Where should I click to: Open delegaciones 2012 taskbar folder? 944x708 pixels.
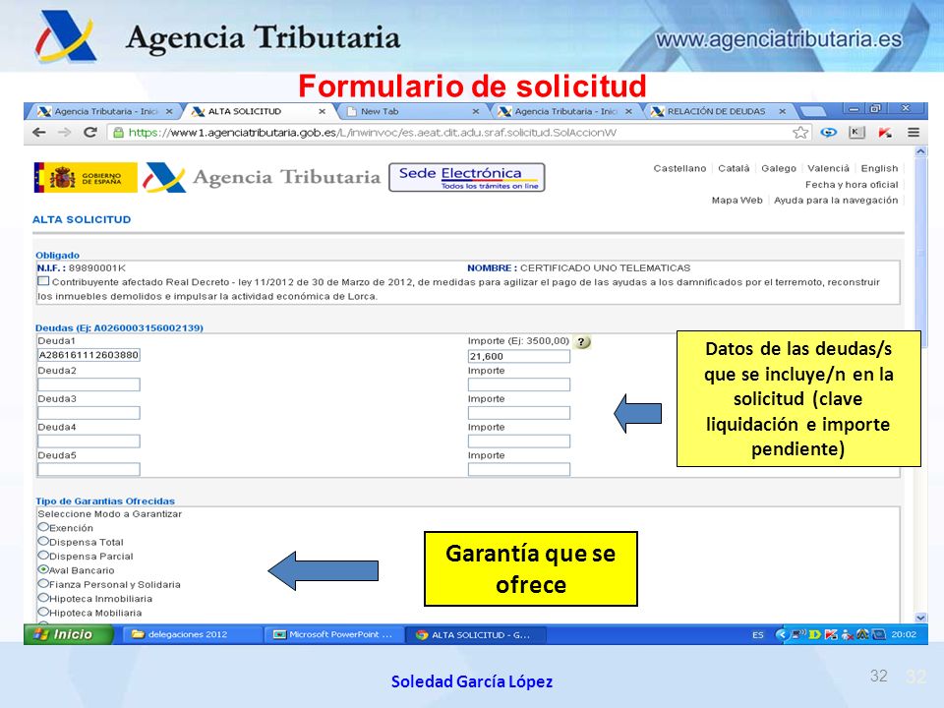194,634
